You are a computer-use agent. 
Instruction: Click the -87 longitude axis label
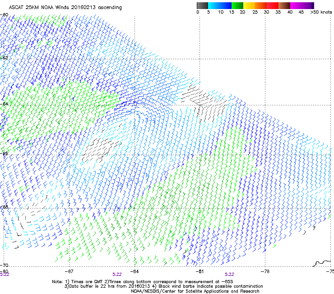[69, 271]
